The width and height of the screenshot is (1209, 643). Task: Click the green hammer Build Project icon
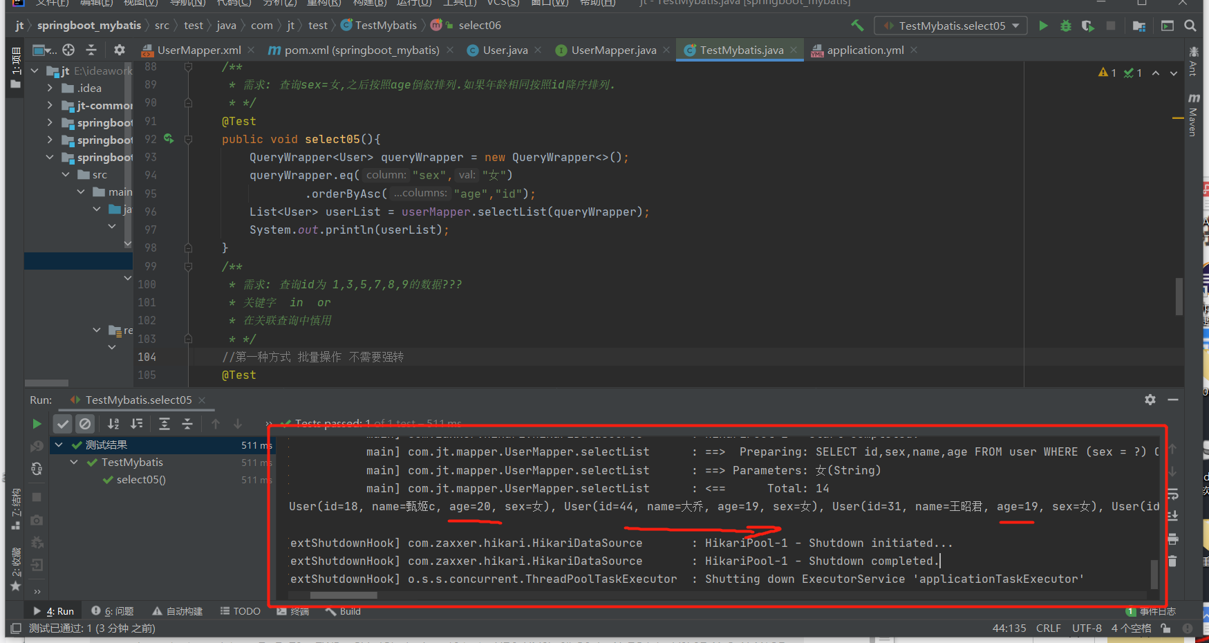click(x=857, y=26)
